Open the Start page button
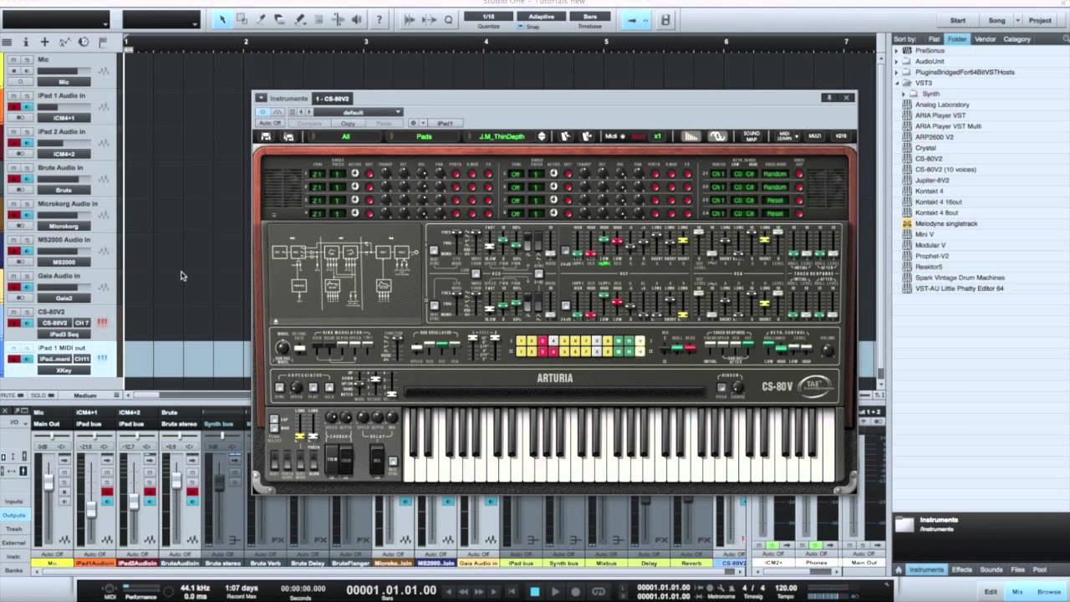1070x602 pixels. pyautogui.click(x=958, y=20)
